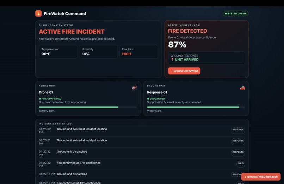Click the FIRE CONFIRMED status label
The width and height of the screenshot is (284, 184).
pos(51,99)
